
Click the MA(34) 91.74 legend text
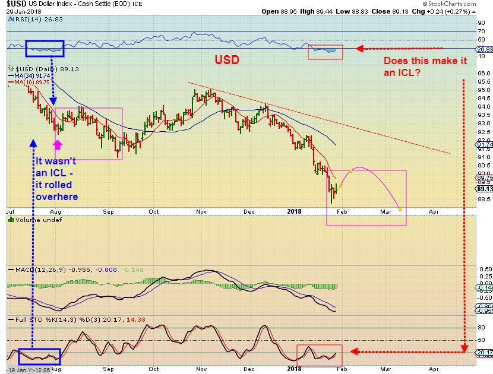click(32, 76)
